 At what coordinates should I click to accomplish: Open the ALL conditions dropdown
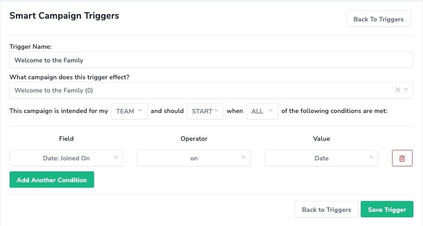[x=262, y=111]
